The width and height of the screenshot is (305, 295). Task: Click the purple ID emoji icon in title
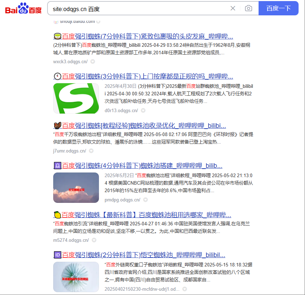57,255
